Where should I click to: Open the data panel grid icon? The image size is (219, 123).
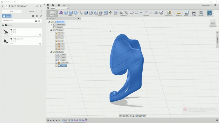48,5
